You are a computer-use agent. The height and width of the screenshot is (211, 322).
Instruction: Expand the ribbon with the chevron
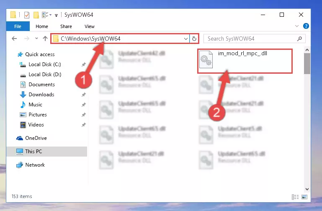click(297, 26)
